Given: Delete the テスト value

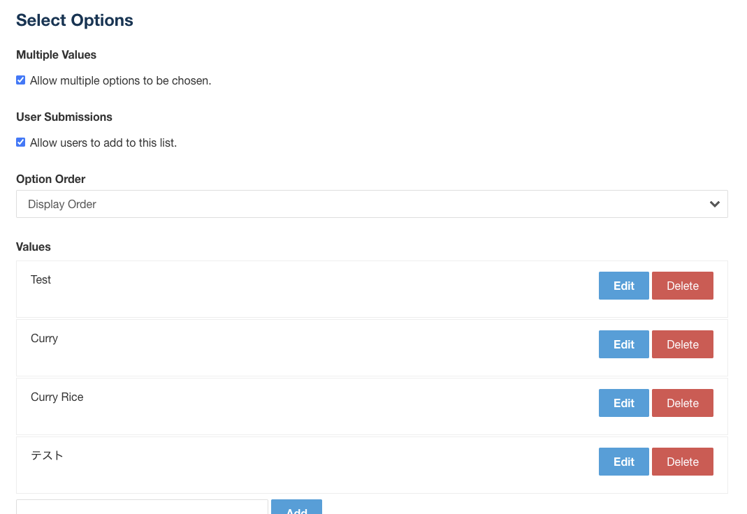Looking at the screenshot, I should coord(682,462).
